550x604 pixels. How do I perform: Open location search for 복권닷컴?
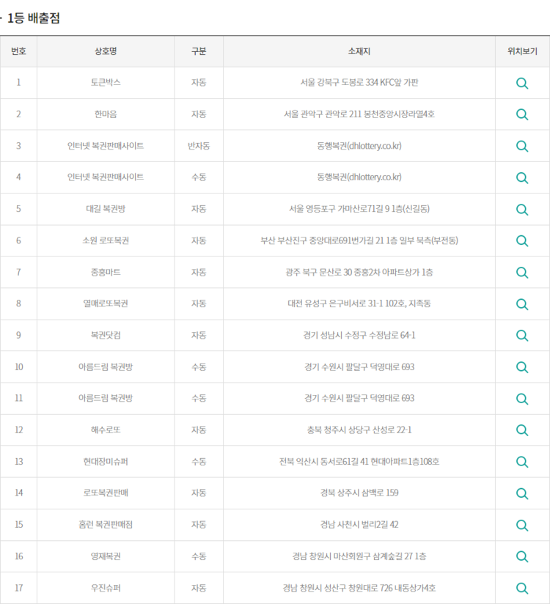522,336
